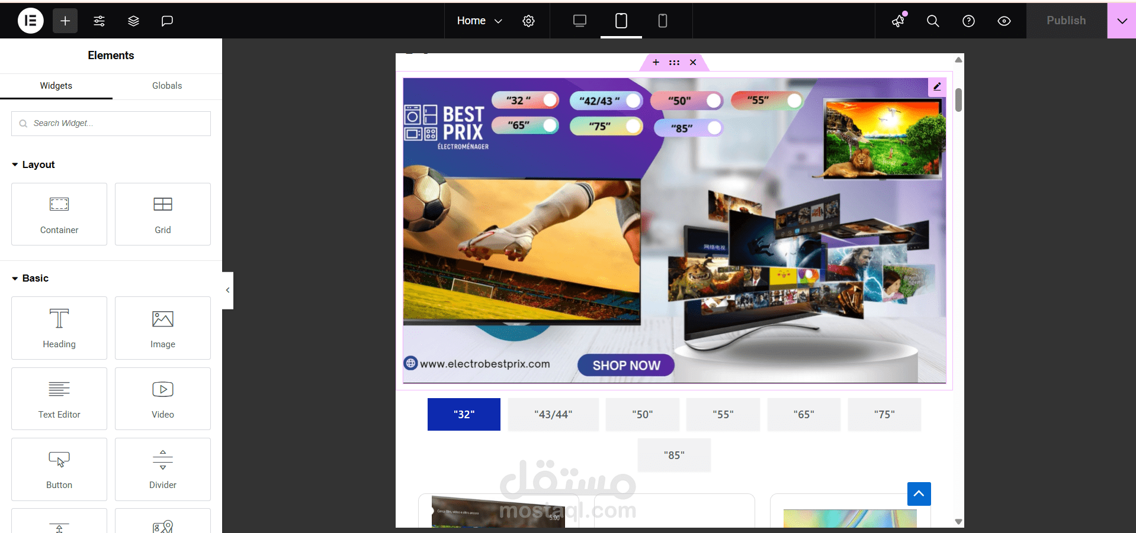
Task: Switch to mobile device view
Action: point(663,21)
